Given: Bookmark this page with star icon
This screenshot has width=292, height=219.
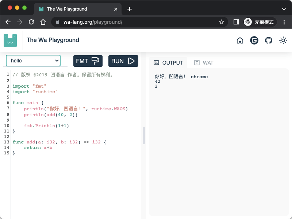Looking at the screenshot, I should pyautogui.click(x=221, y=22).
